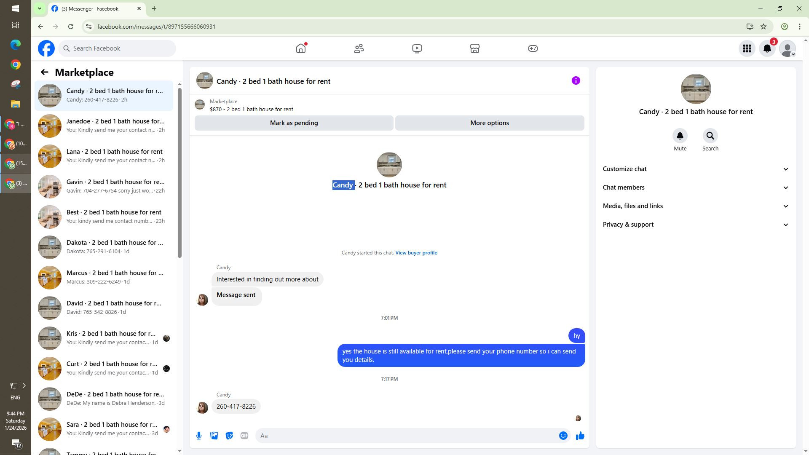This screenshot has width=809, height=455.
Task: Click the Mark as pending button
Action: pos(294,123)
